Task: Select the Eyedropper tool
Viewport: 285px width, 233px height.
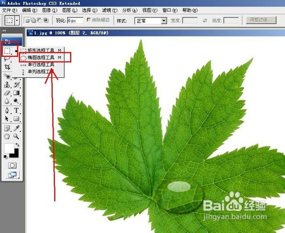Action: (17, 128)
